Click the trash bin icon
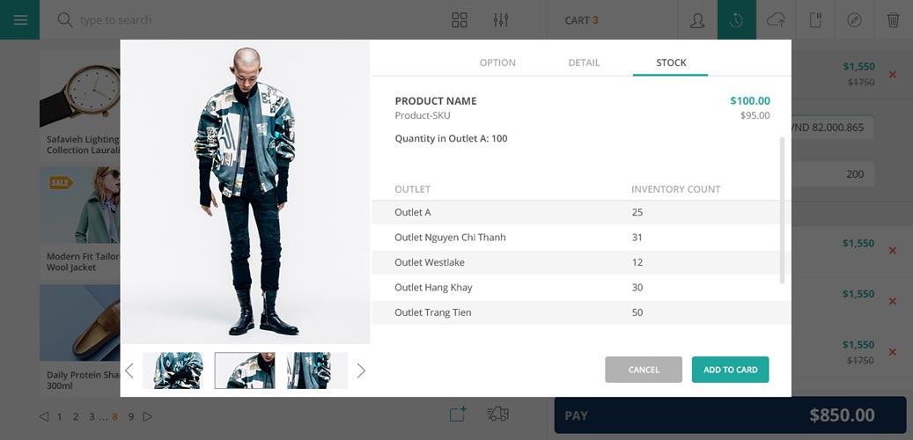Viewport: 913px width, 440px height. pos(894,19)
